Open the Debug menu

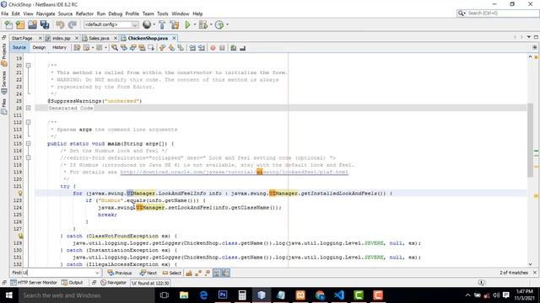[x=116, y=13]
